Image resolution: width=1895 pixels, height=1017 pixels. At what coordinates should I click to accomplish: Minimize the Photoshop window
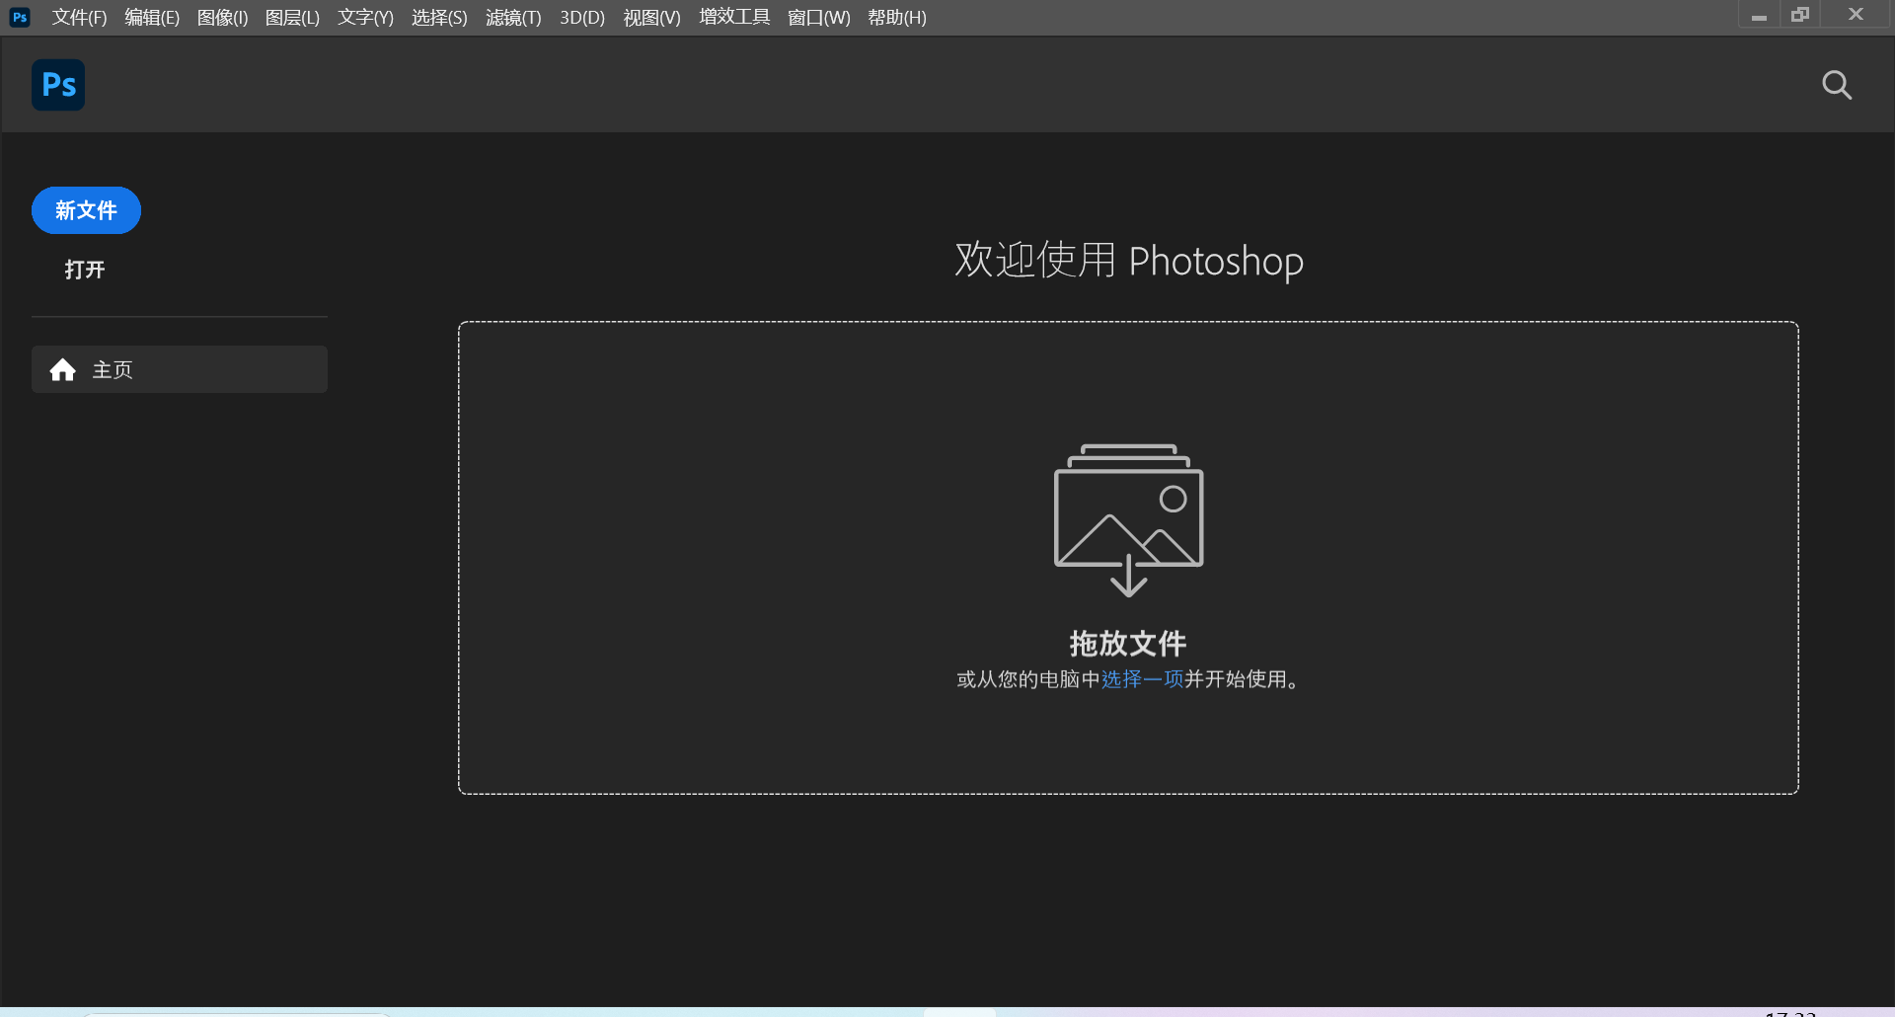click(1759, 15)
